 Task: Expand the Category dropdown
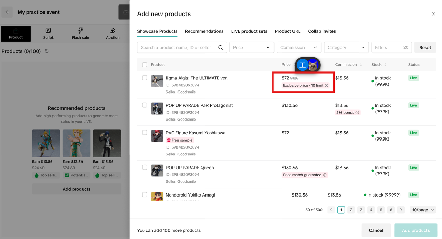346,48
